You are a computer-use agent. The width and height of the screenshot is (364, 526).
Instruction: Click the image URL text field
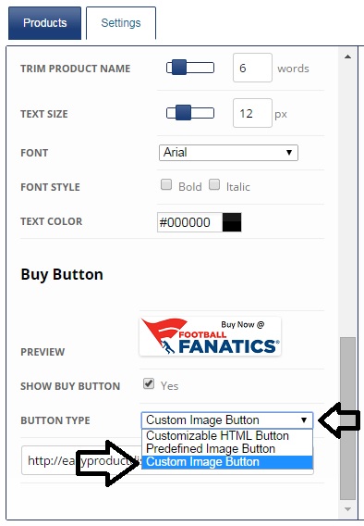(x=167, y=460)
